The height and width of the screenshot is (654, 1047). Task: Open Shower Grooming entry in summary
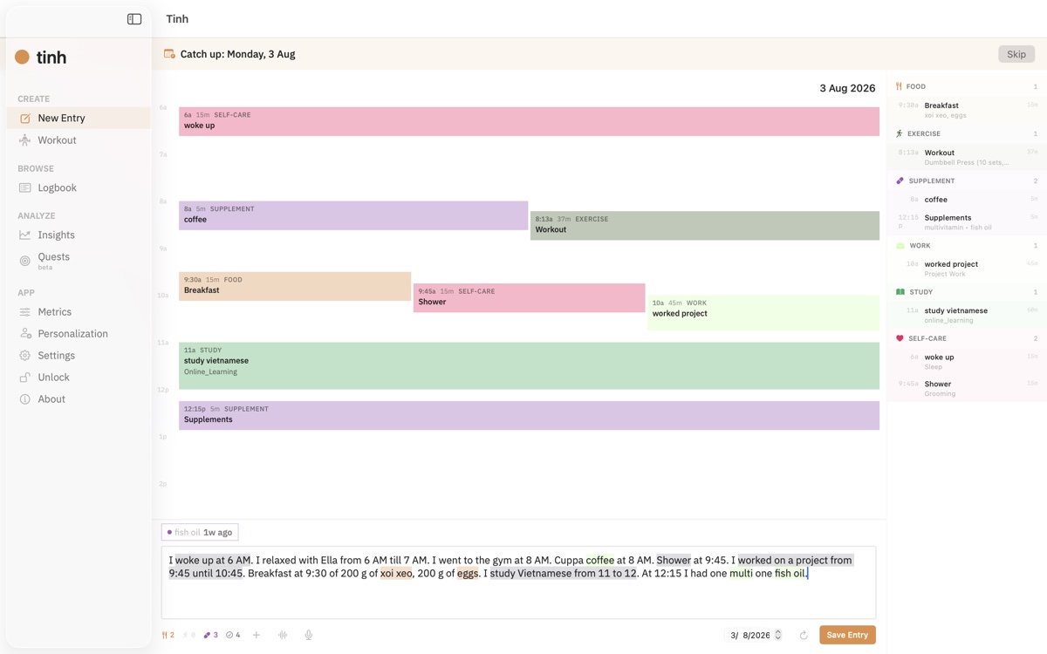[x=967, y=388]
